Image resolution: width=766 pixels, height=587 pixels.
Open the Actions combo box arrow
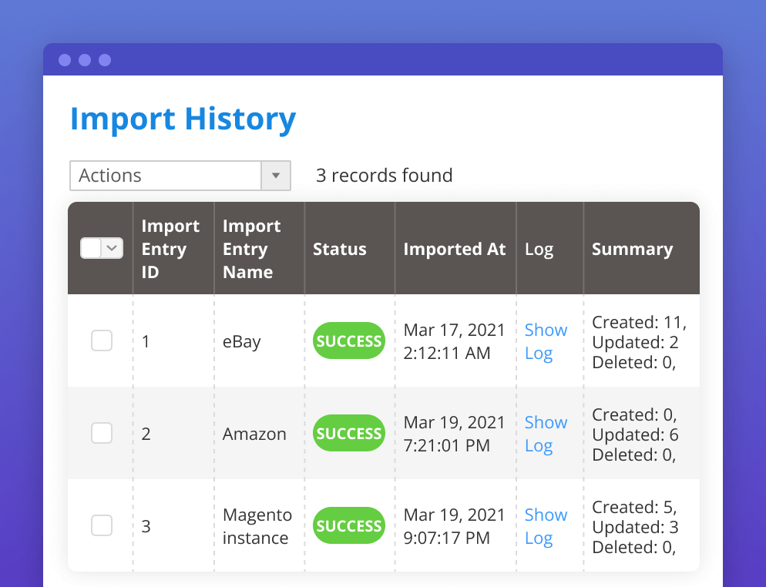[x=275, y=176]
